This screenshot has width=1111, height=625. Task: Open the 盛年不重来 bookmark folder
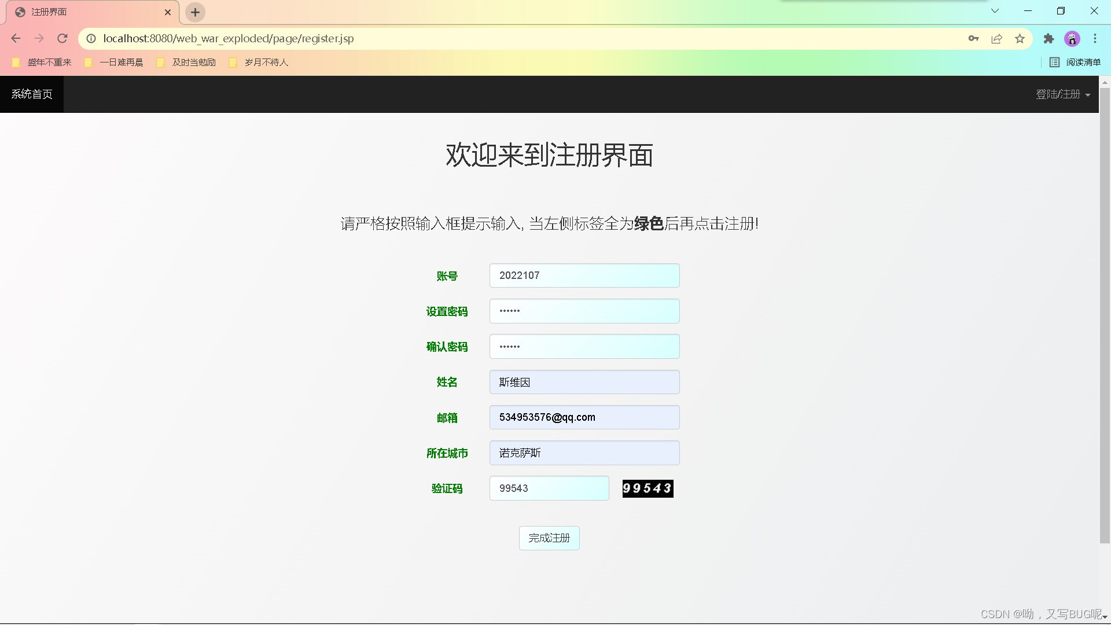click(x=42, y=62)
